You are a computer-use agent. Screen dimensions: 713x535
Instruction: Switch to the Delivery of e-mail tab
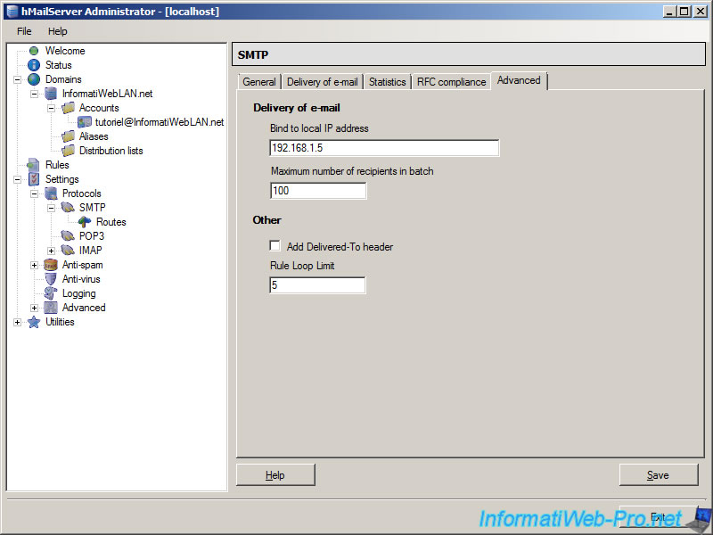click(x=322, y=82)
